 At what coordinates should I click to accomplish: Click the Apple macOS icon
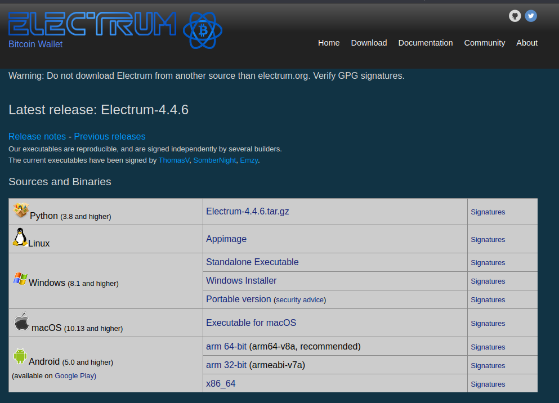point(21,320)
